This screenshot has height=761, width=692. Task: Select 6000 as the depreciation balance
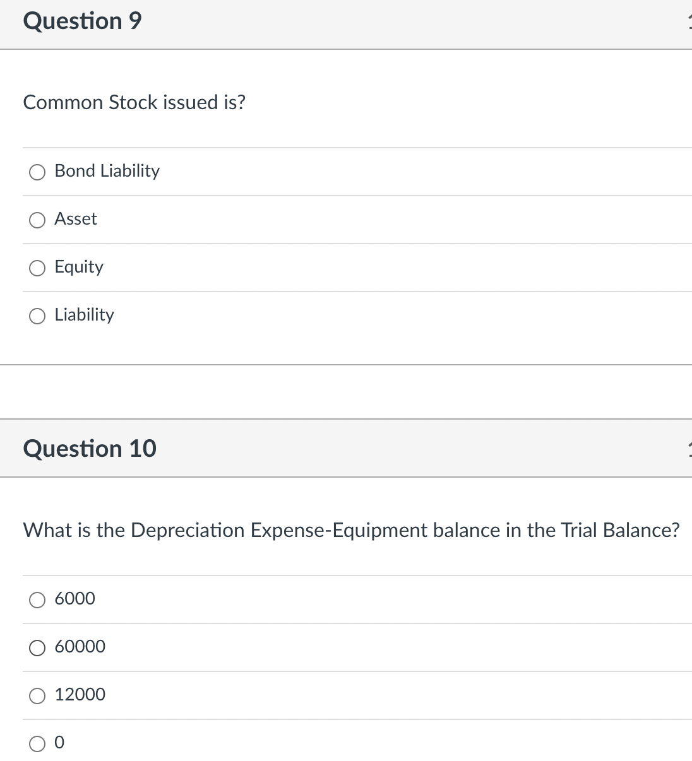(37, 599)
